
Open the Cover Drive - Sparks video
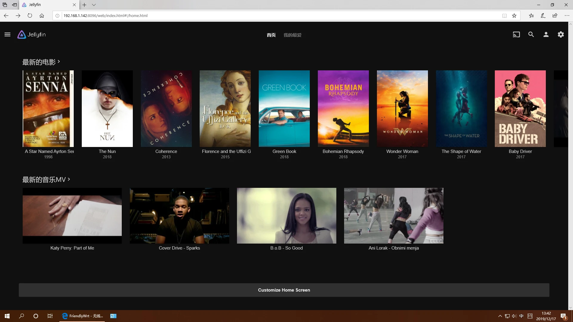(179, 216)
